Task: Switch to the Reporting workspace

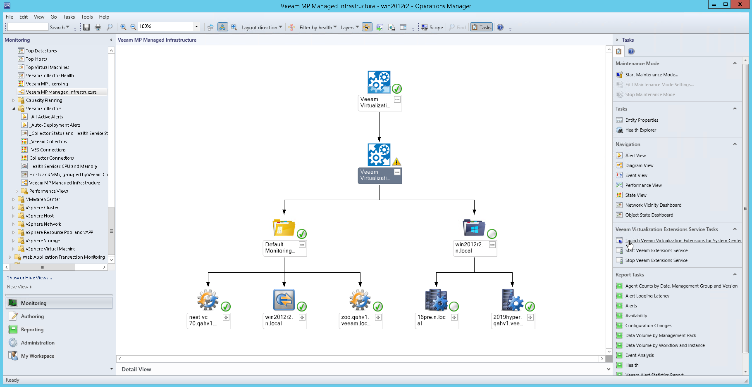Action: coord(59,330)
